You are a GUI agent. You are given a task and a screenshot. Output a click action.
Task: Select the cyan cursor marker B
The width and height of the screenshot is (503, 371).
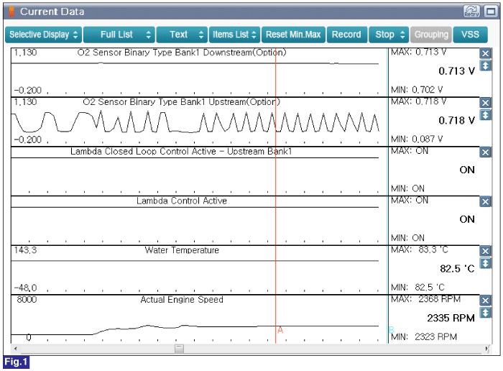coord(392,330)
